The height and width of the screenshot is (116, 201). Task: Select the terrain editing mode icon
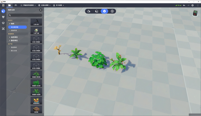tap(89, 11)
